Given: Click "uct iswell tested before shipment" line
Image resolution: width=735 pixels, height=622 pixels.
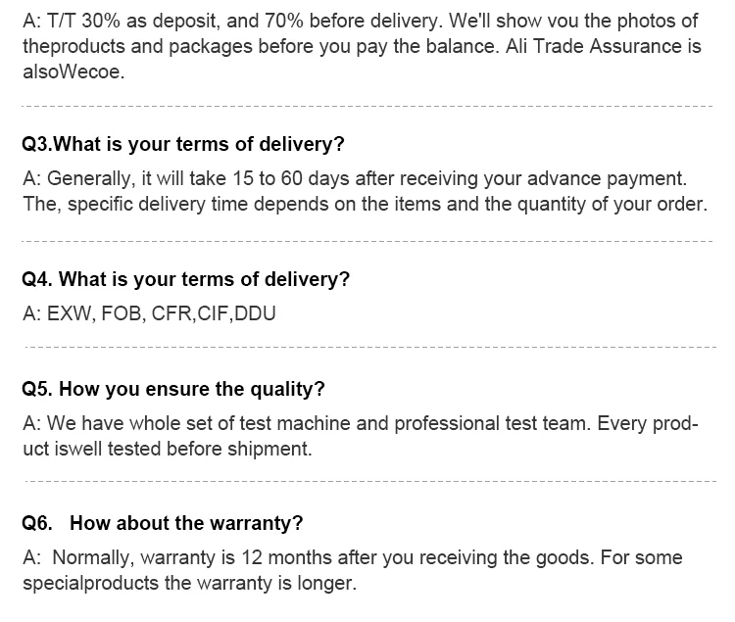Looking at the screenshot, I should 166,450.
